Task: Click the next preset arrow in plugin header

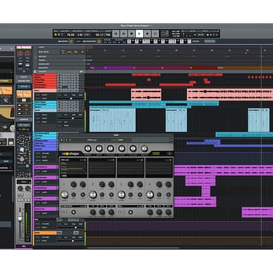Action: point(70,140)
